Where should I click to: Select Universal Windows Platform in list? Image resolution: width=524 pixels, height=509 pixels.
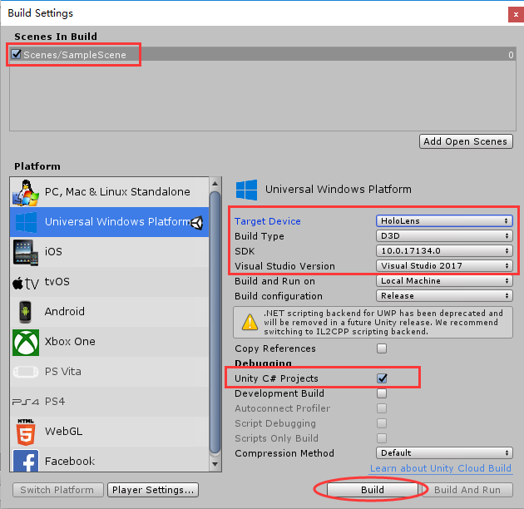(x=109, y=222)
